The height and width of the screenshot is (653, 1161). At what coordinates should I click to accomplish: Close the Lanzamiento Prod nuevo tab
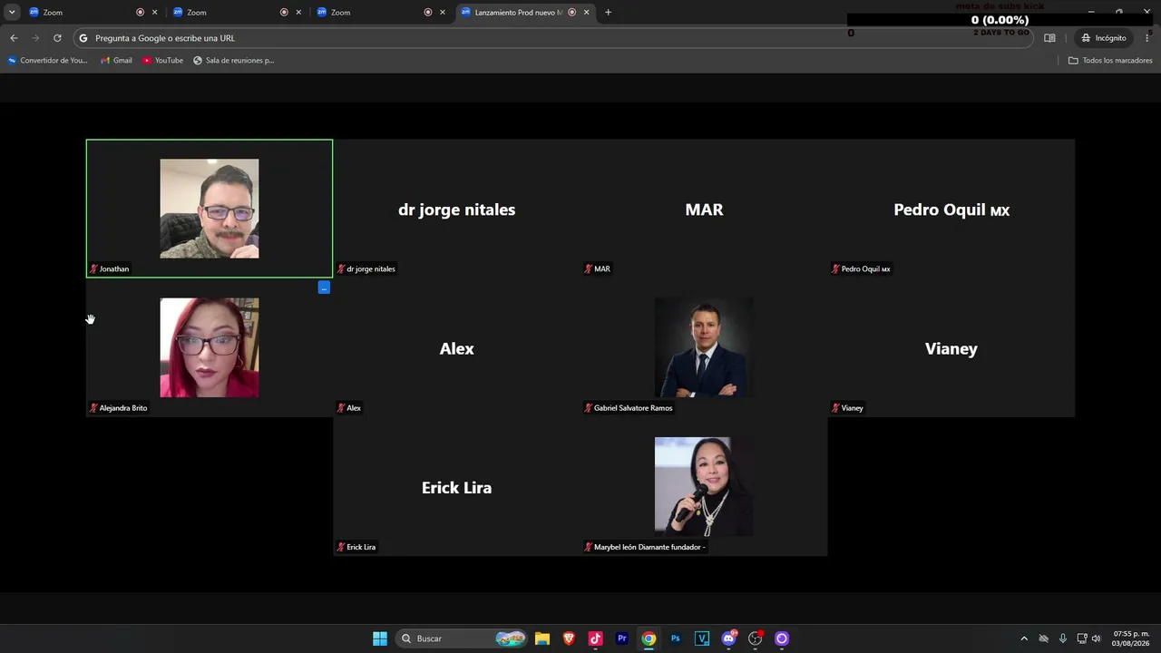tap(587, 13)
